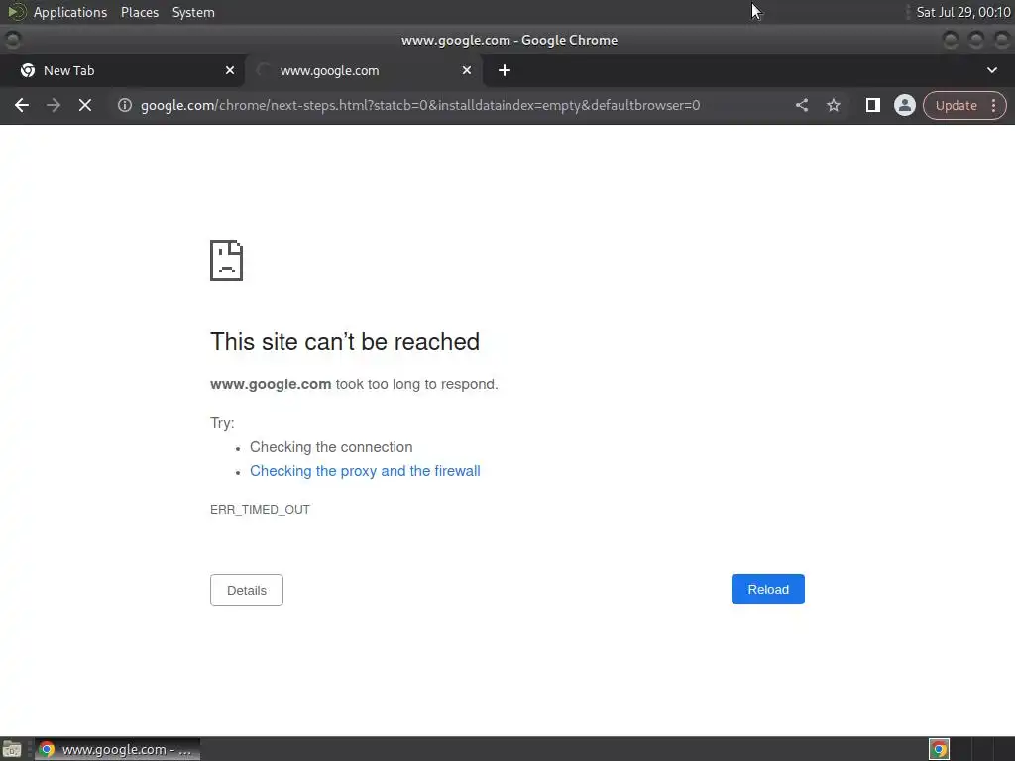View site information icon in address bar
This screenshot has height=761, width=1015.
pyautogui.click(x=125, y=105)
